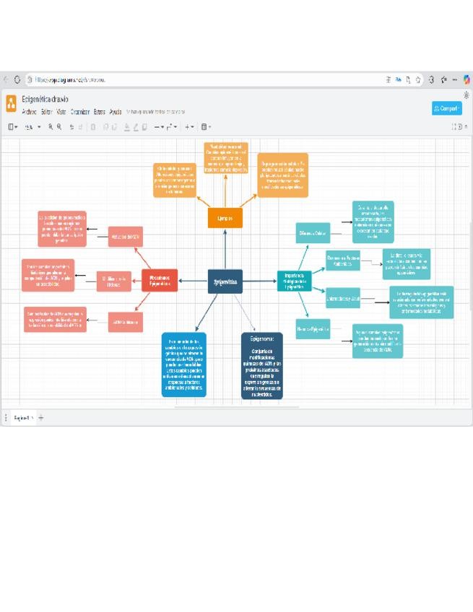This screenshot has height=612, width=473.
Task: Toggle the shadow tool icon
Action: tap(144, 127)
